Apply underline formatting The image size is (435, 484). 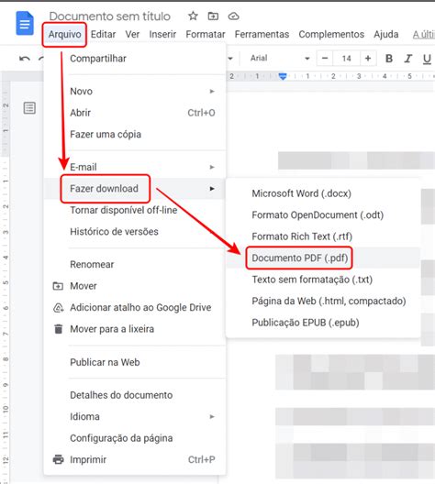pyautogui.click(x=427, y=59)
